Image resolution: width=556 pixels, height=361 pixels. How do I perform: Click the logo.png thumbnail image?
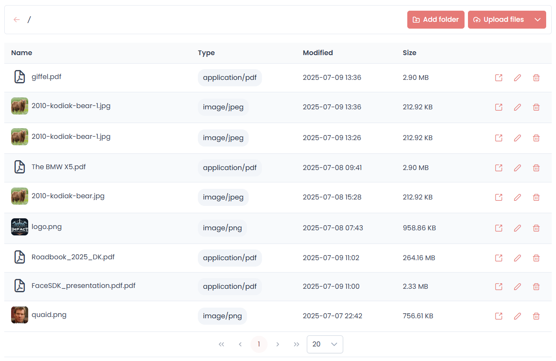tap(20, 227)
